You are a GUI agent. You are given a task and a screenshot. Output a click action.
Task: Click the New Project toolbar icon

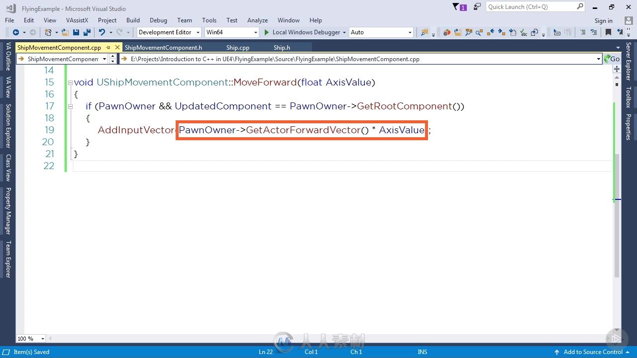click(48, 32)
